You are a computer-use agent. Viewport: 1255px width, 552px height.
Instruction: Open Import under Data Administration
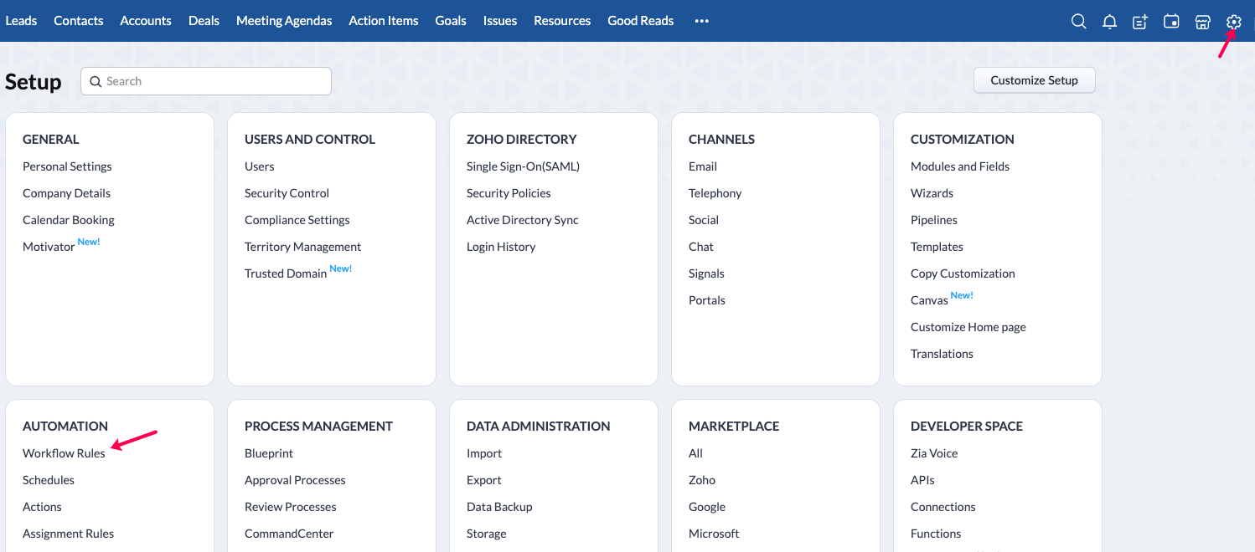pyautogui.click(x=484, y=453)
